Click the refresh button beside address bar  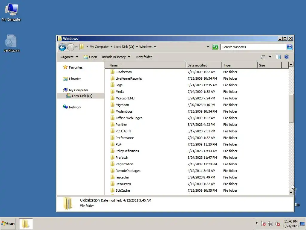[x=215, y=47]
